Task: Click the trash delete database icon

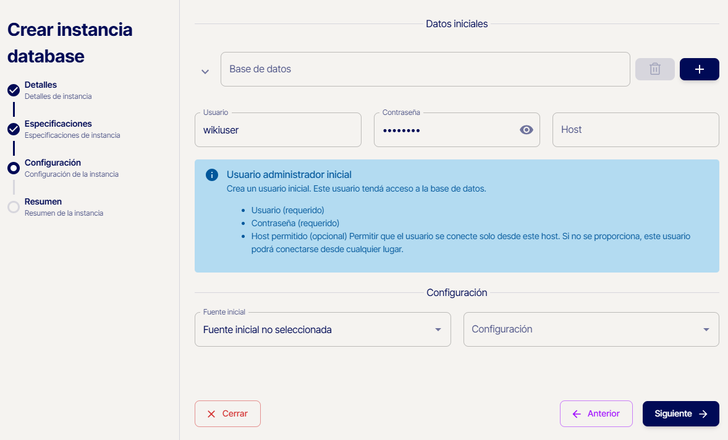Action: [654, 69]
